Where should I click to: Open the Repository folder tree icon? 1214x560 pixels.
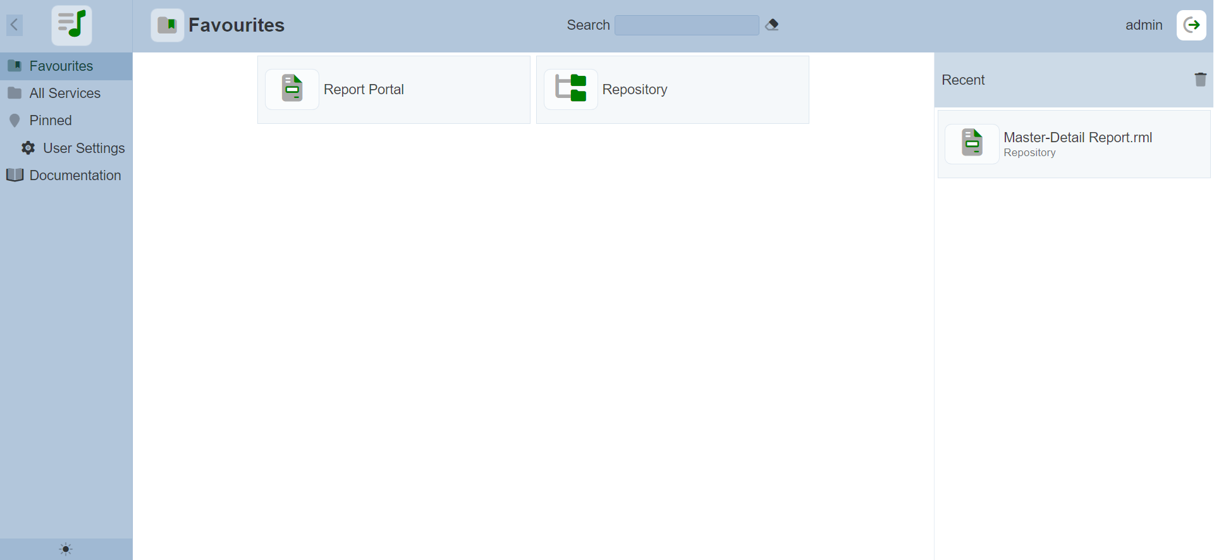(x=570, y=89)
